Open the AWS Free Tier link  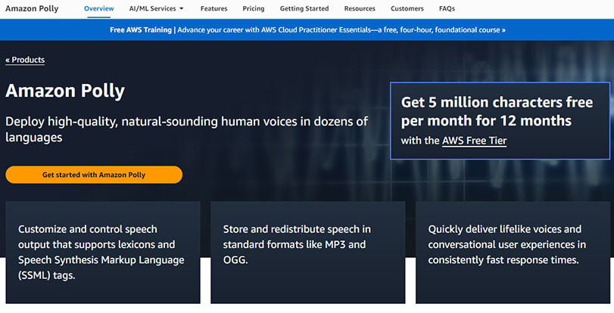474,141
